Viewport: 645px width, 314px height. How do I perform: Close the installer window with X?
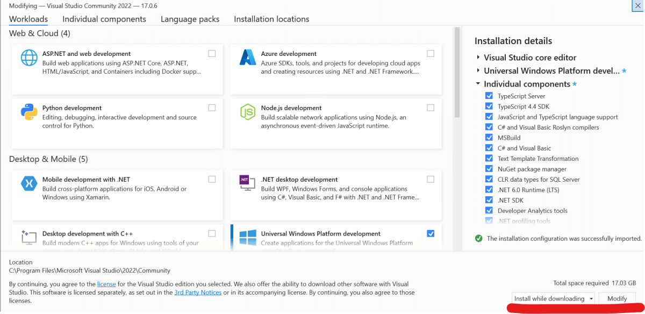point(637,5)
